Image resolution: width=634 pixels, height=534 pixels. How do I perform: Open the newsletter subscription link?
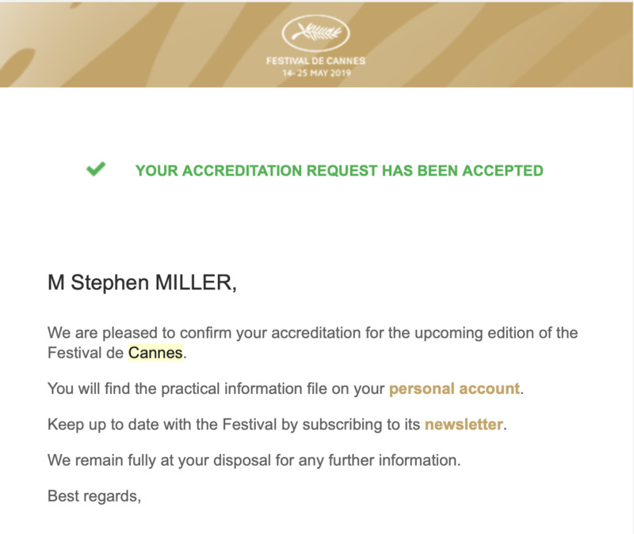464,425
